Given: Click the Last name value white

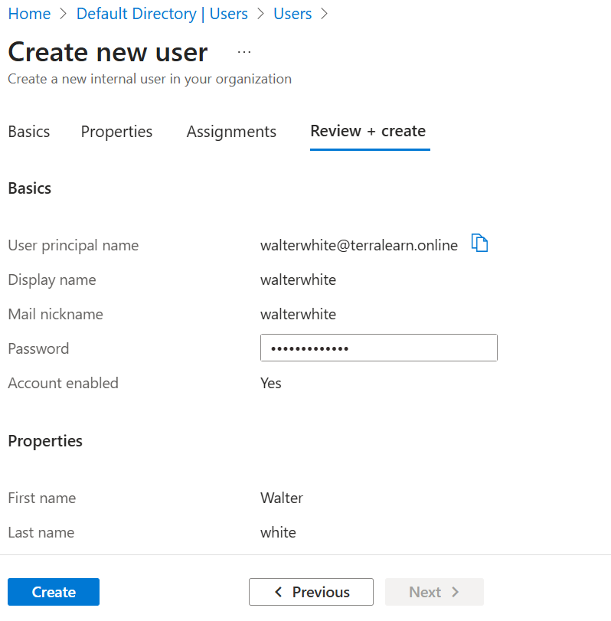Looking at the screenshot, I should click(x=278, y=532).
